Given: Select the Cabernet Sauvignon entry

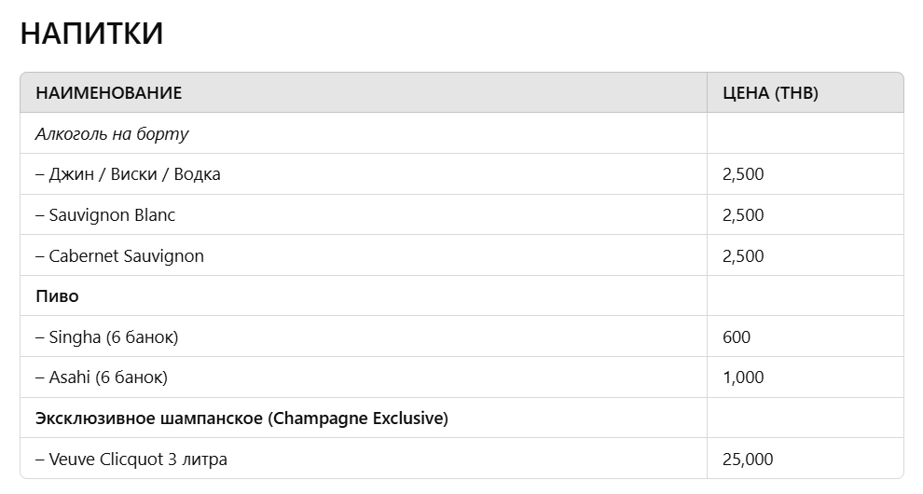Looking at the screenshot, I should tap(119, 256).
